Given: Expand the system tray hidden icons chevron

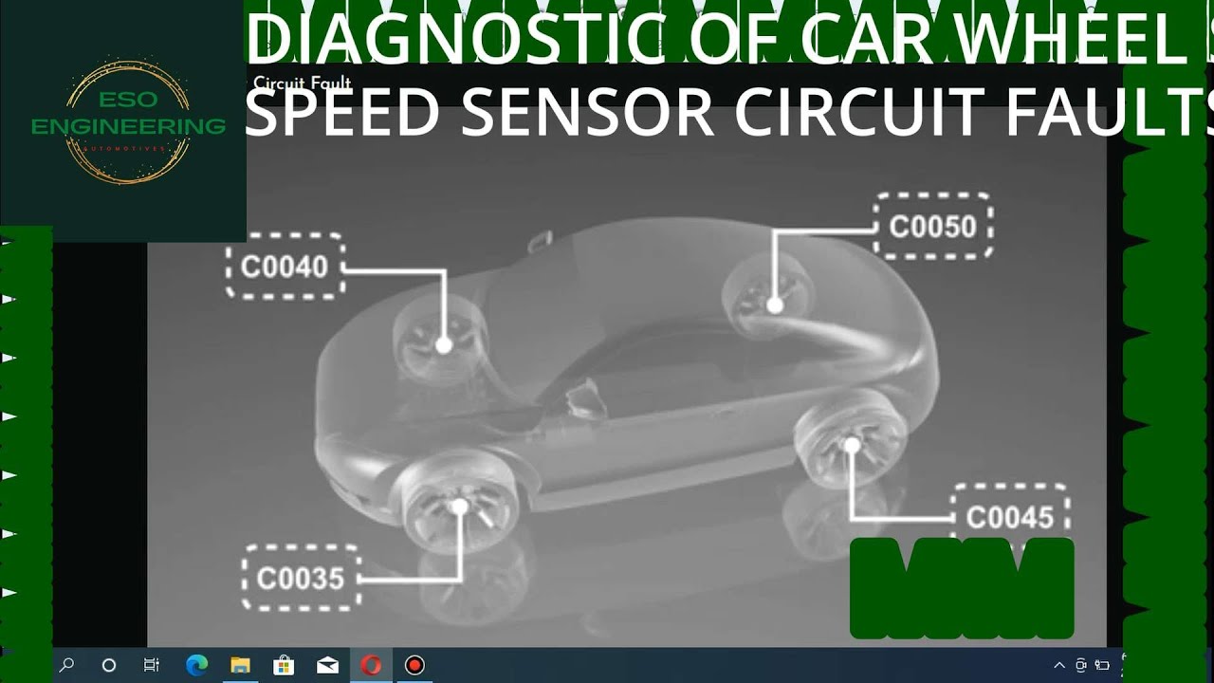Looking at the screenshot, I should coord(1059,665).
